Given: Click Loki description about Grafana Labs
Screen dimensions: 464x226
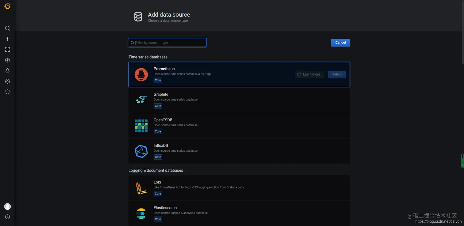Looking at the screenshot, I should click(199, 187).
